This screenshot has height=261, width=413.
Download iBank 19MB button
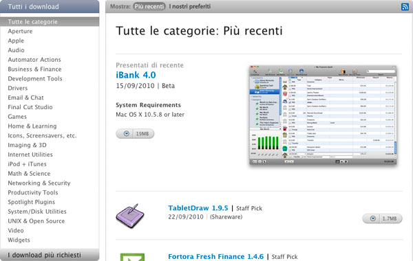pyautogui.click(x=135, y=133)
